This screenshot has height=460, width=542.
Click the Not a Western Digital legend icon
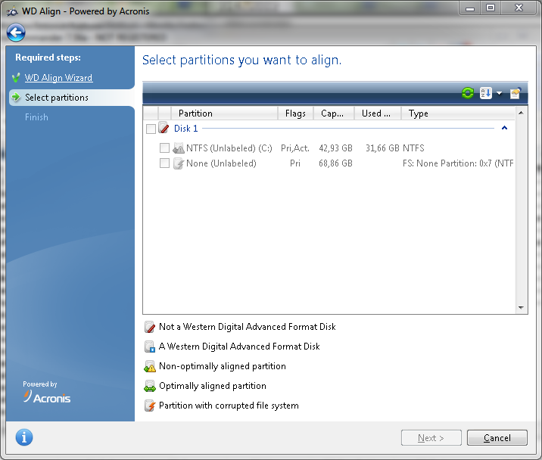click(150, 327)
